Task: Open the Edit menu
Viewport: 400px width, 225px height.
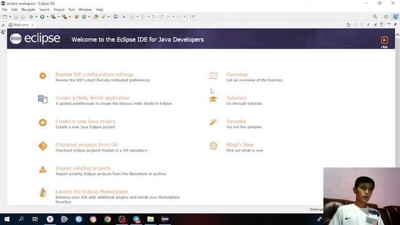Action: [x=14, y=10]
